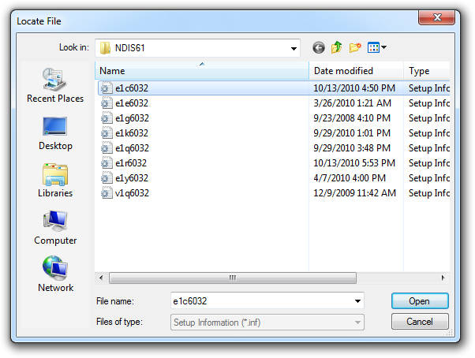This screenshot has width=475, height=358.
Task: Go to Desktop location
Action: pyautogui.click(x=55, y=133)
